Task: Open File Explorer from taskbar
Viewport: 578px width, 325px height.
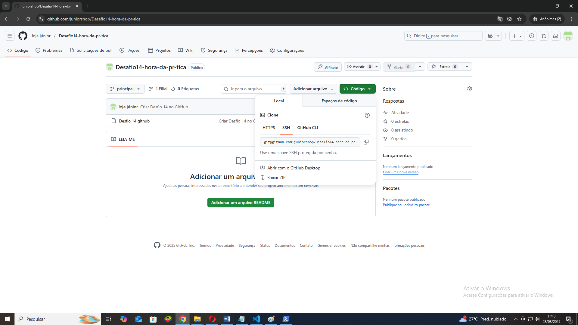Action: [197, 319]
